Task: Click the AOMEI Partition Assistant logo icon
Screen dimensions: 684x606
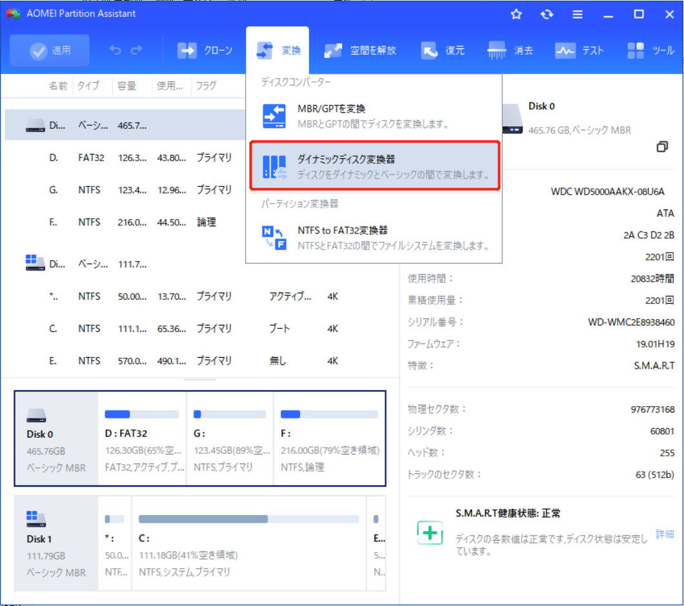Action: pyautogui.click(x=13, y=14)
